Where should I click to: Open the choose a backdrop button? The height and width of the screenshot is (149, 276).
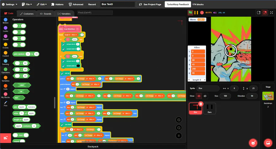pyautogui.click(x=268, y=143)
